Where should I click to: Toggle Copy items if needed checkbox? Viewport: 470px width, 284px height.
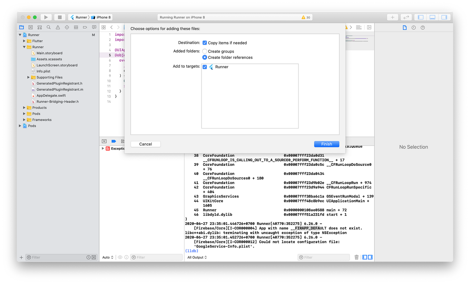pos(205,43)
